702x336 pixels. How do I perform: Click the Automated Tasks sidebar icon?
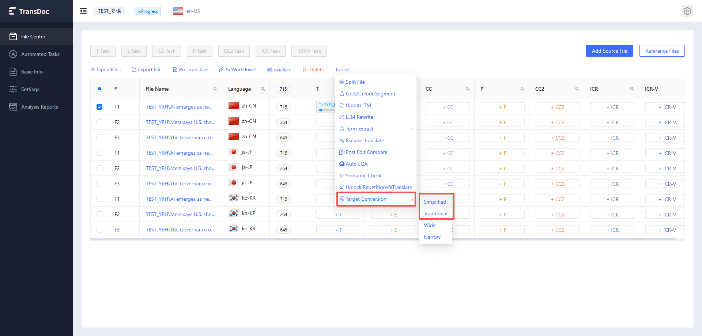(x=13, y=54)
